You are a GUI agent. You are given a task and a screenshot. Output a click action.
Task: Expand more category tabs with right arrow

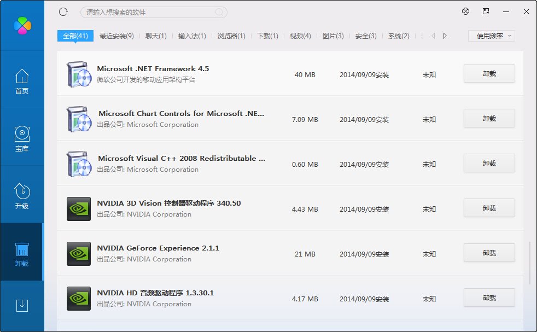pyautogui.click(x=445, y=35)
